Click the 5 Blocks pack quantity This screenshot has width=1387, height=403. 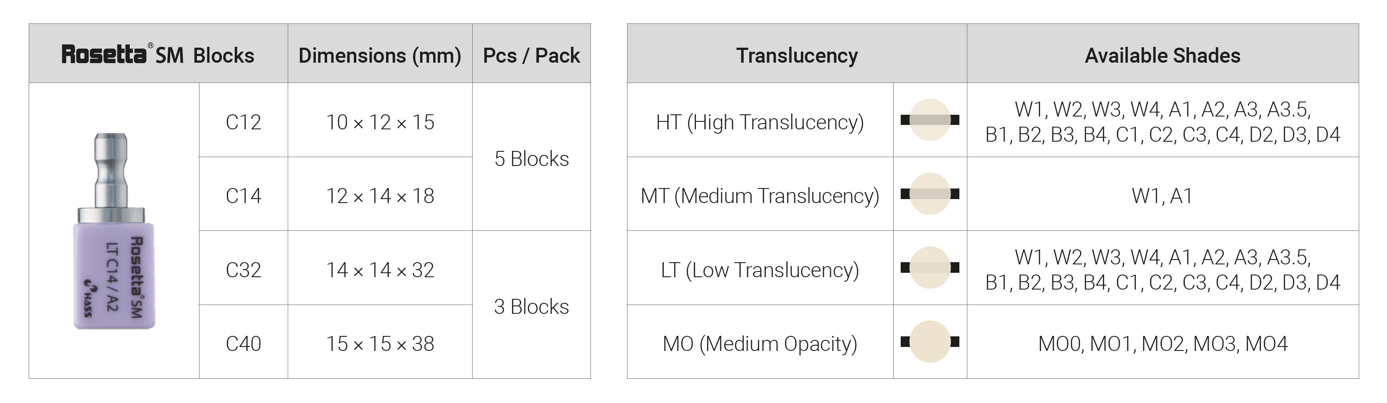coord(531,159)
